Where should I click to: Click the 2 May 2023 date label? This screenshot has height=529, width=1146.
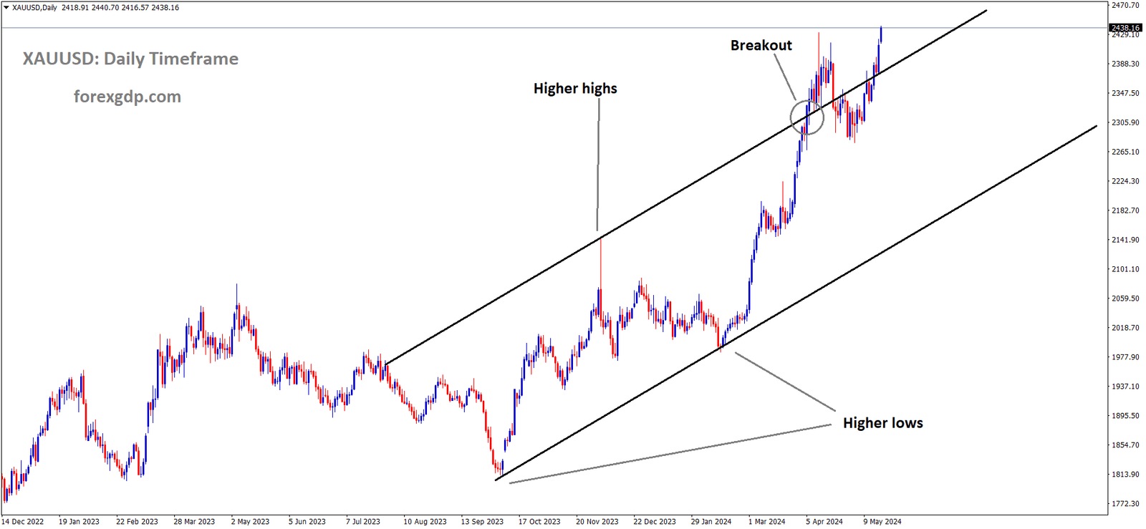pyautogui.click(x=250, y=522)
